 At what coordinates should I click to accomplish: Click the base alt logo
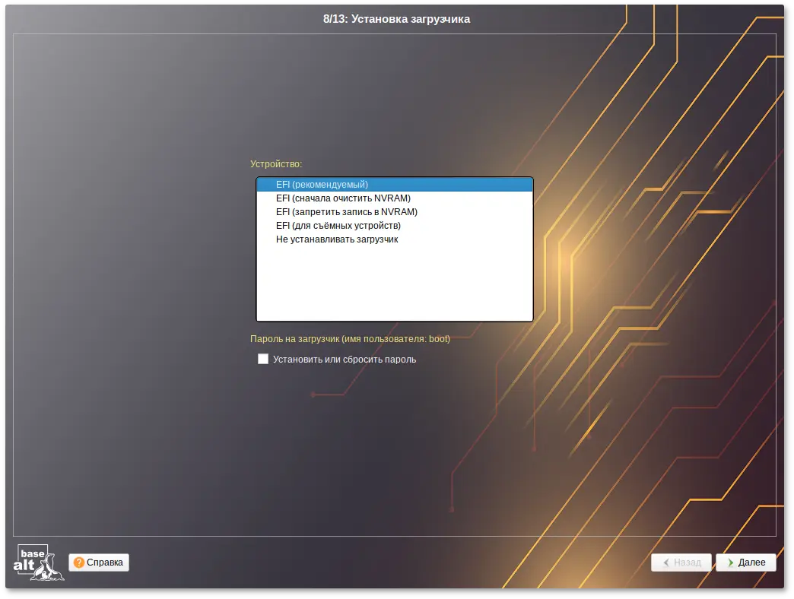pyautogui.click(x=39, y=562)
